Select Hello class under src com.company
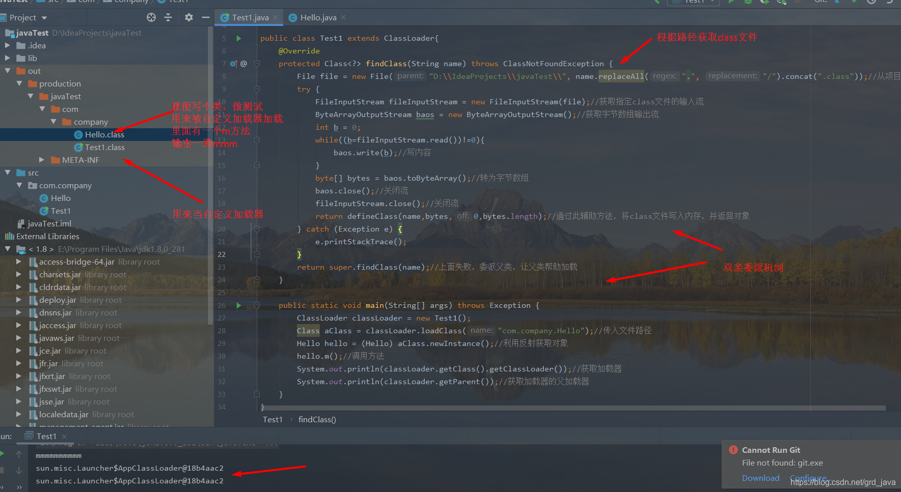Screen dimensions: 901x492 [61, 198]
